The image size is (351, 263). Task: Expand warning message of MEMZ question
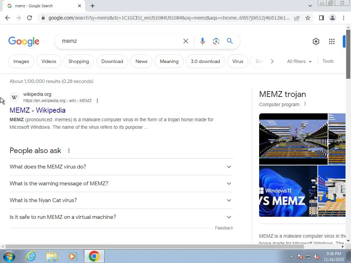(x=121, y=184)
